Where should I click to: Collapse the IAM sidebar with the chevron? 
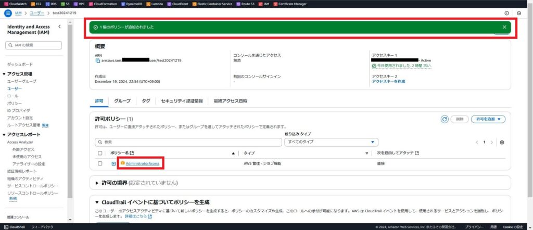(59, 27)
